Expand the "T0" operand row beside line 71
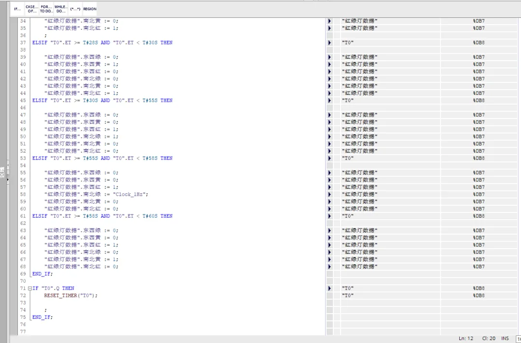The width and height of the screenshot is (521, 343). coord(329,288)
